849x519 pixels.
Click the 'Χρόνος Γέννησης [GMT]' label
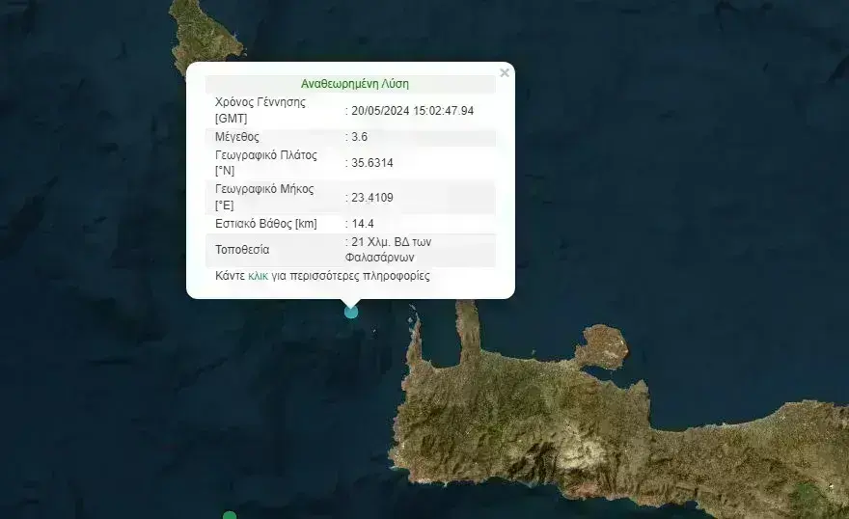pos(260,110)
